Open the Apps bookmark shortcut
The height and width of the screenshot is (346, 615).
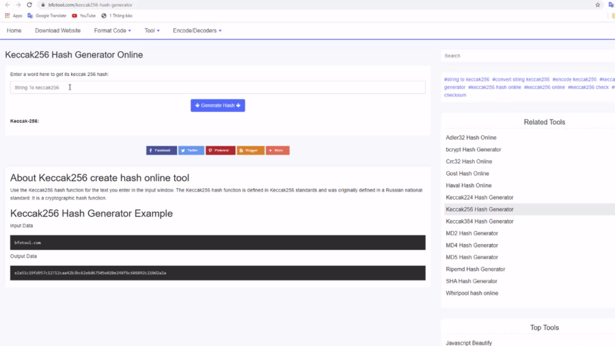coord(13,15)
